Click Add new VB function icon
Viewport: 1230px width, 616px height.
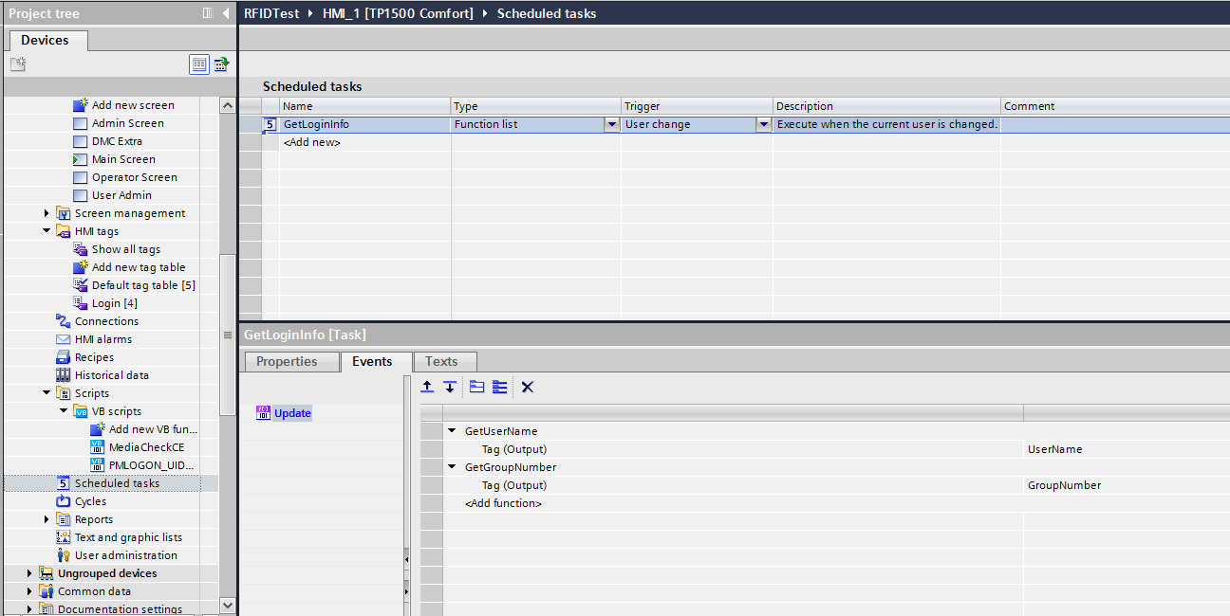(x=98, y=429)
